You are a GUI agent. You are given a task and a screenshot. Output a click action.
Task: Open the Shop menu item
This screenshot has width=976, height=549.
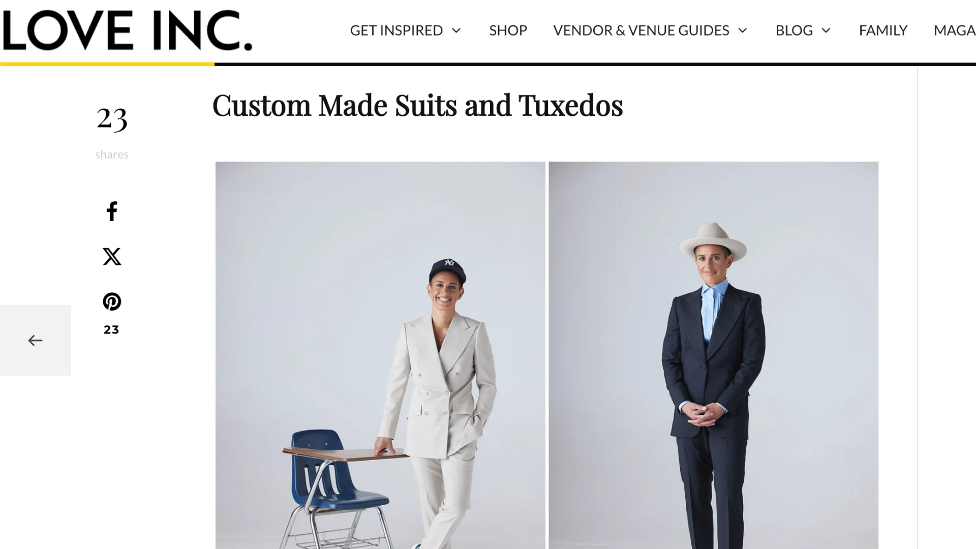point(508,30)
